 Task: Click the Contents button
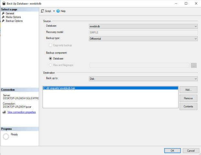tap(188, 107)
